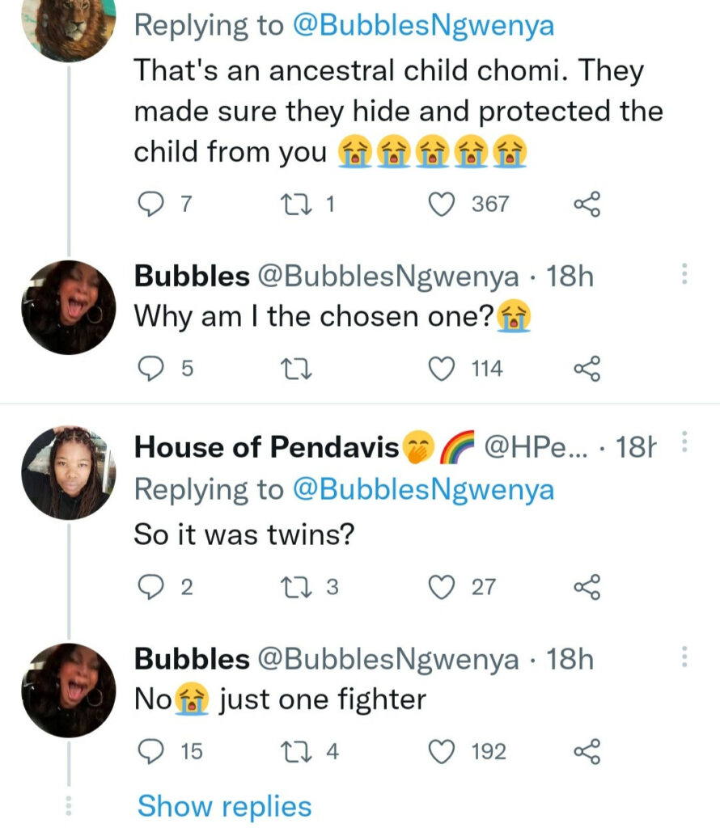
Task: Like the "So it was twins?" tweet
Action: (442, 588)
